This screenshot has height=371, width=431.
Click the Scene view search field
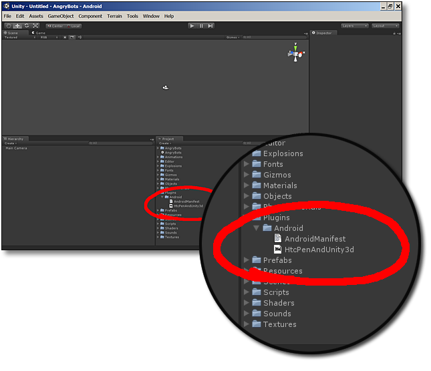274,37
